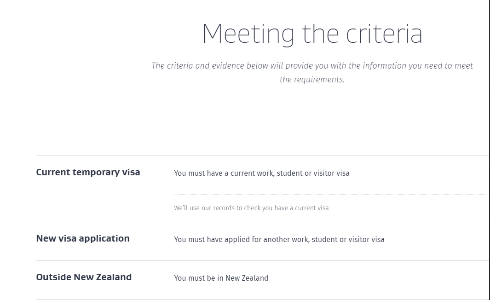Click the word 'Meeting' in the large heading
This screenshot has width=490, height=300.
[x=248, y=35]
